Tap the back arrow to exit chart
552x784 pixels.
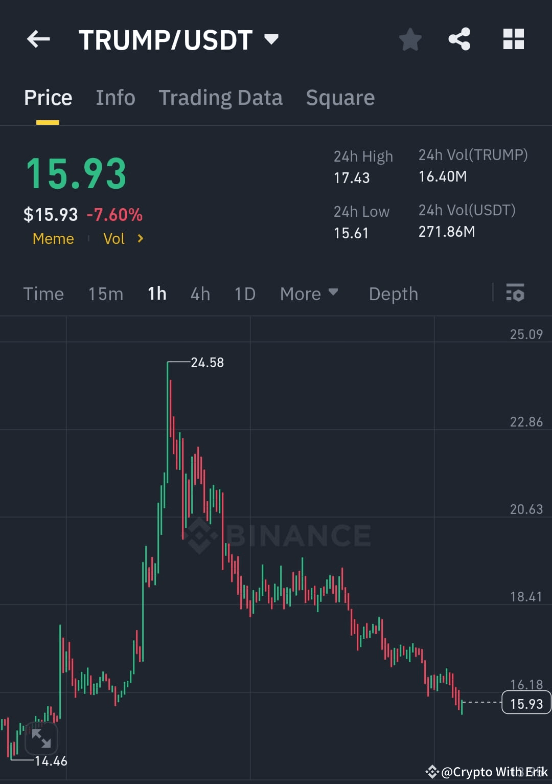(38, 39)
